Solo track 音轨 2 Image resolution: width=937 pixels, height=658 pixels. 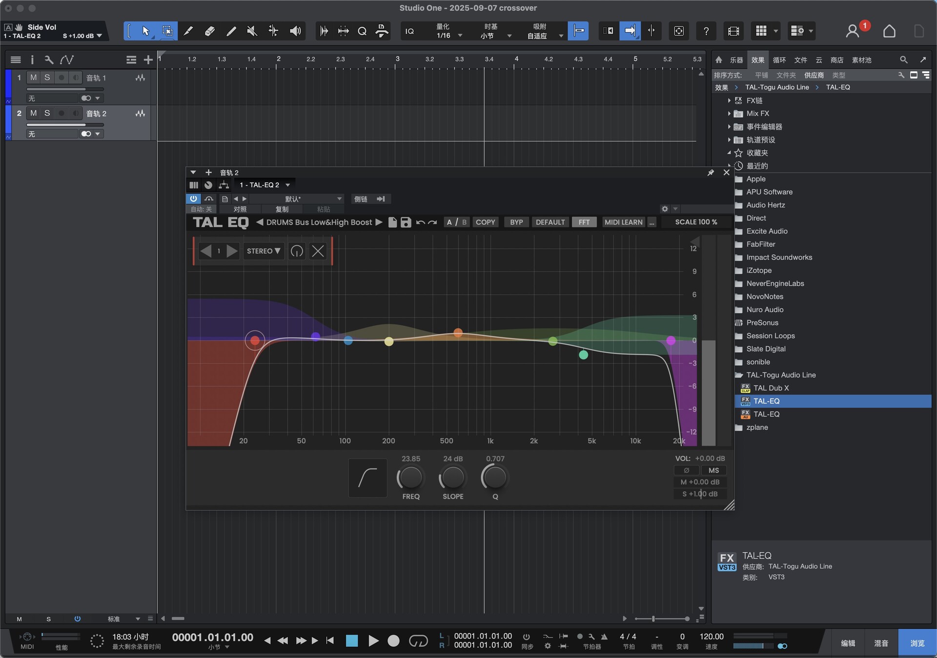pyautogui.click(x=47, y=113)
